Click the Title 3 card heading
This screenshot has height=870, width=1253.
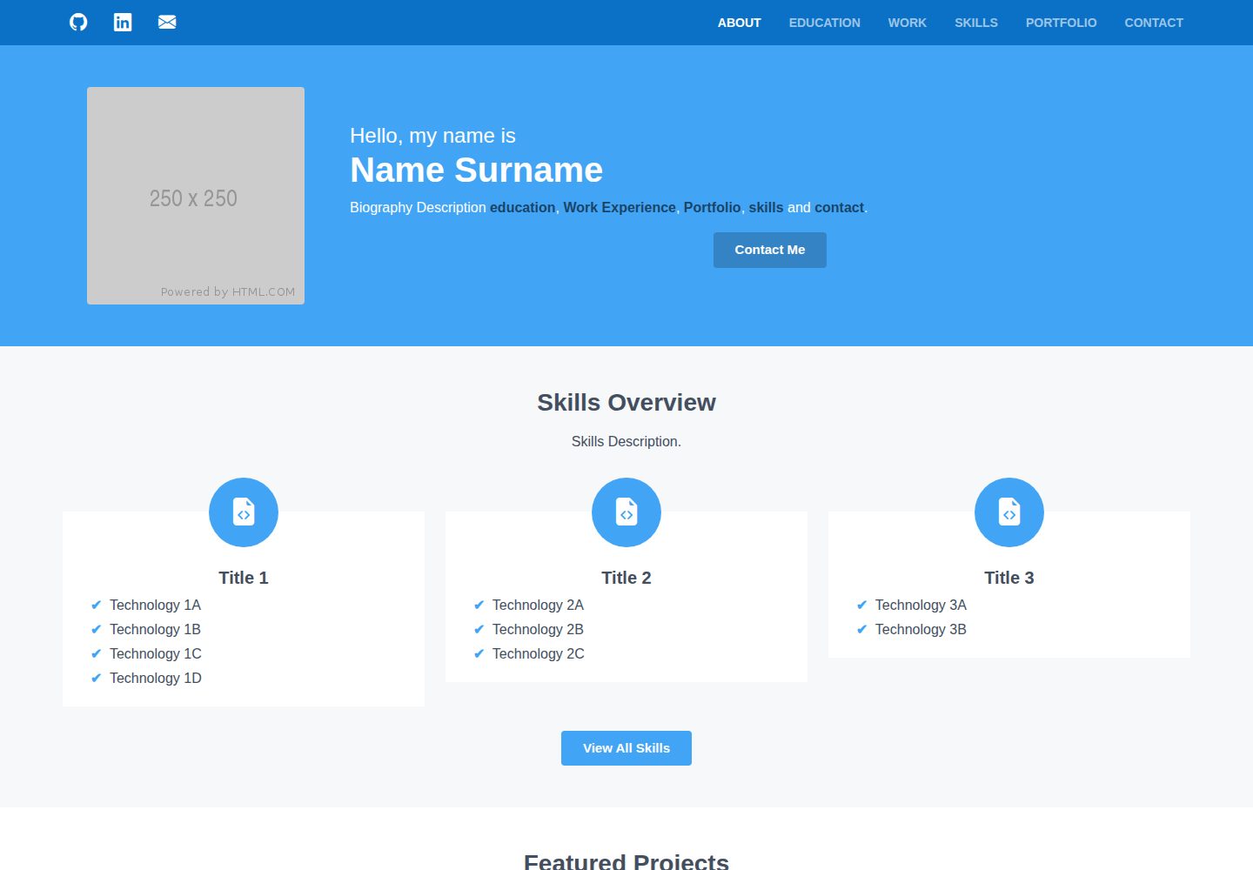click(x=1009, y=578)
